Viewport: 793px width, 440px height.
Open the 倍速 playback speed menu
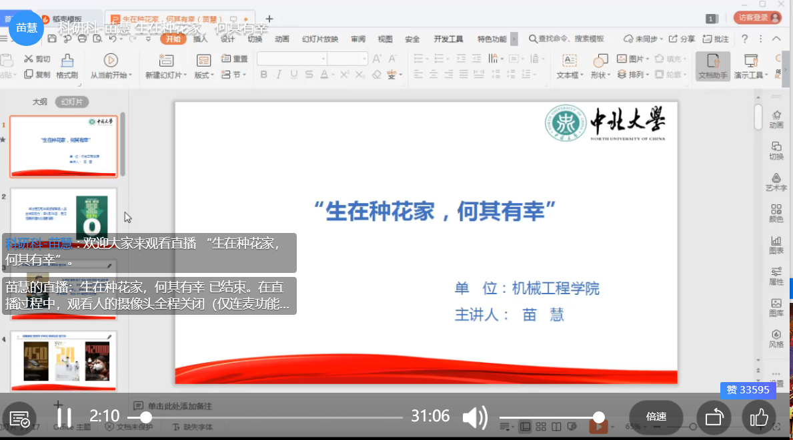tap(656, 417)
